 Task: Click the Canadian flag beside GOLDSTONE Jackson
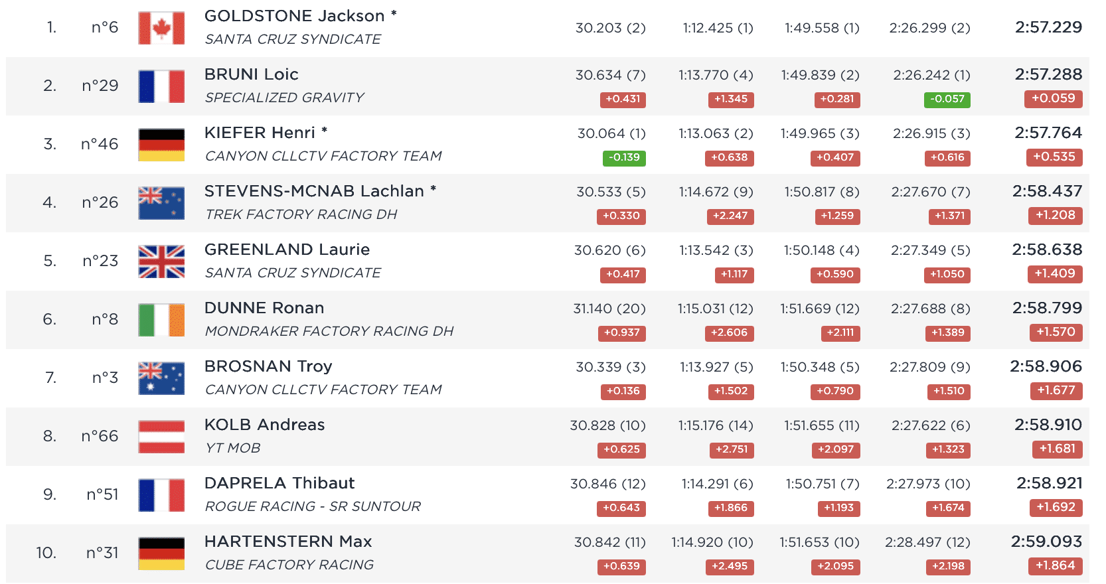pyautogui.click(x=161, y=28)
